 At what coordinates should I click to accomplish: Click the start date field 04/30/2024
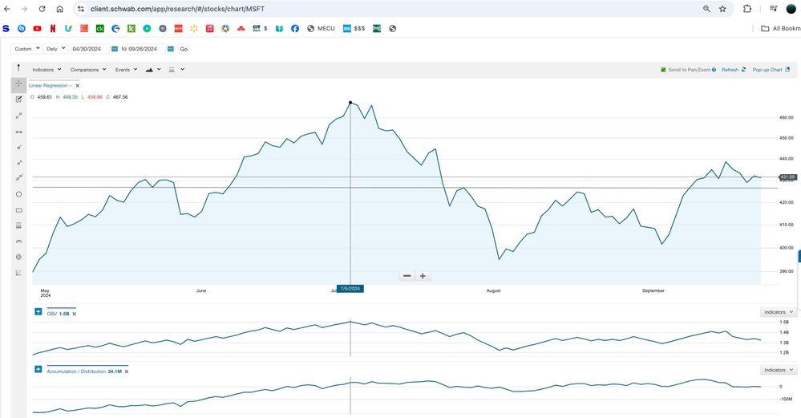pyautogui.click(x=89, y=49)
